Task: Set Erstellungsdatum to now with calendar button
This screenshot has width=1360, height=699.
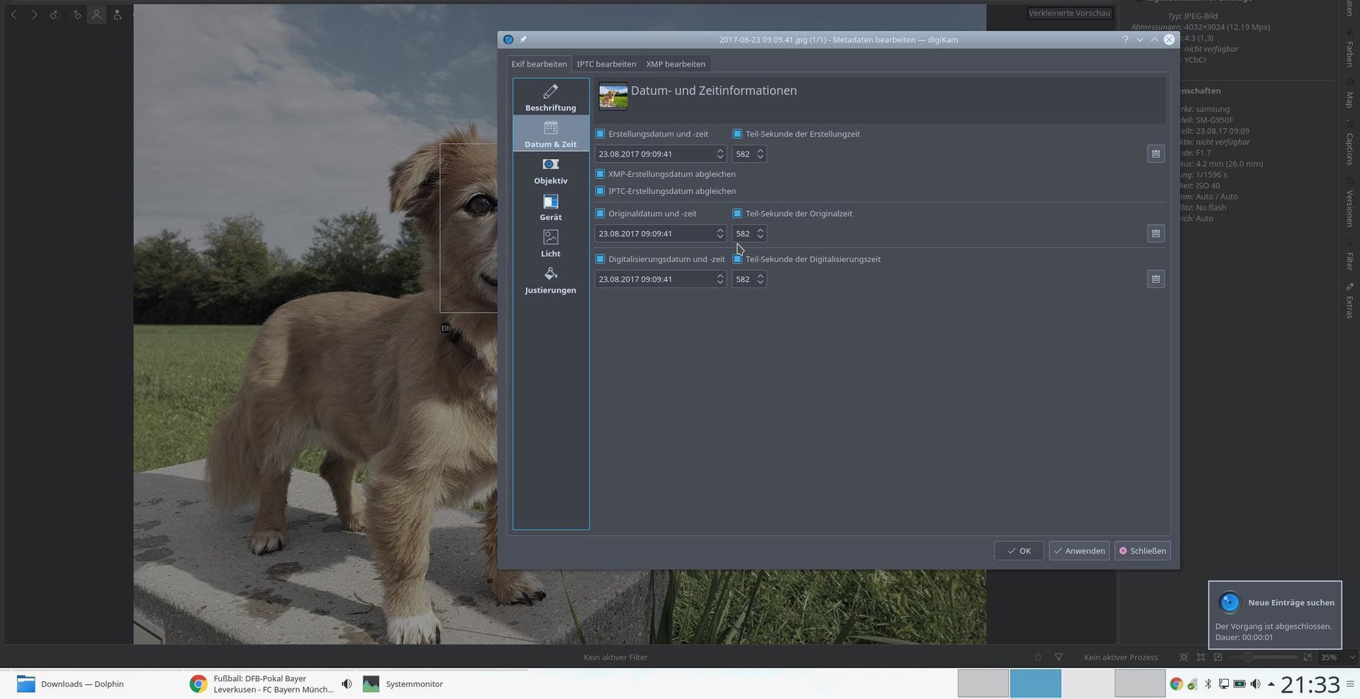Action: point(1155,154)
